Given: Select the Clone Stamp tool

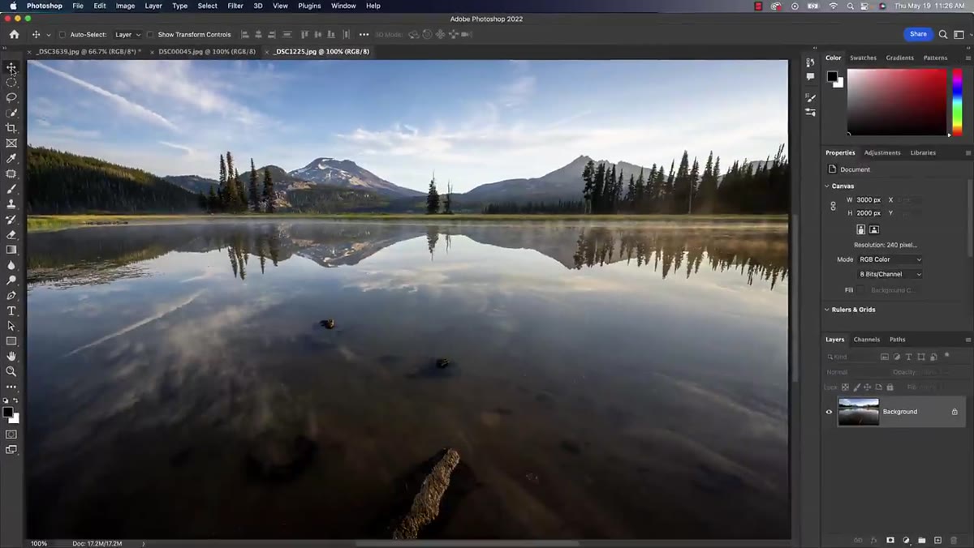Looking at the screenshot, I should [x=11, y=203].
